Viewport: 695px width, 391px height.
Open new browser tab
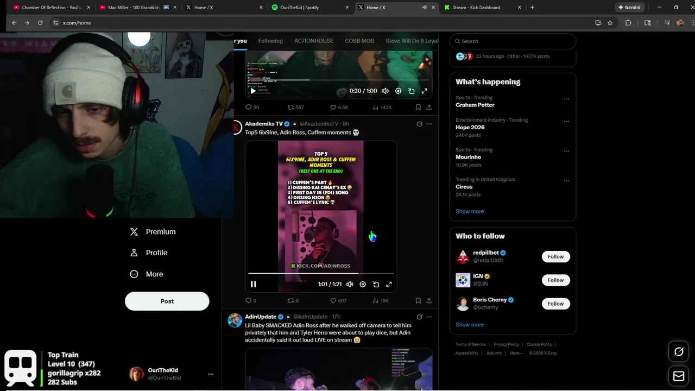(x=532, y=8)
